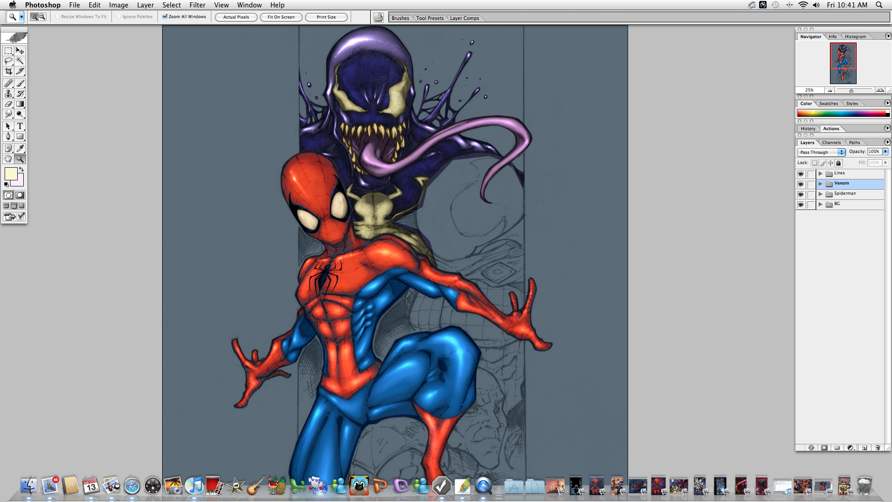
Task: Select the Brush tool
Action: (x=20, y=83)
